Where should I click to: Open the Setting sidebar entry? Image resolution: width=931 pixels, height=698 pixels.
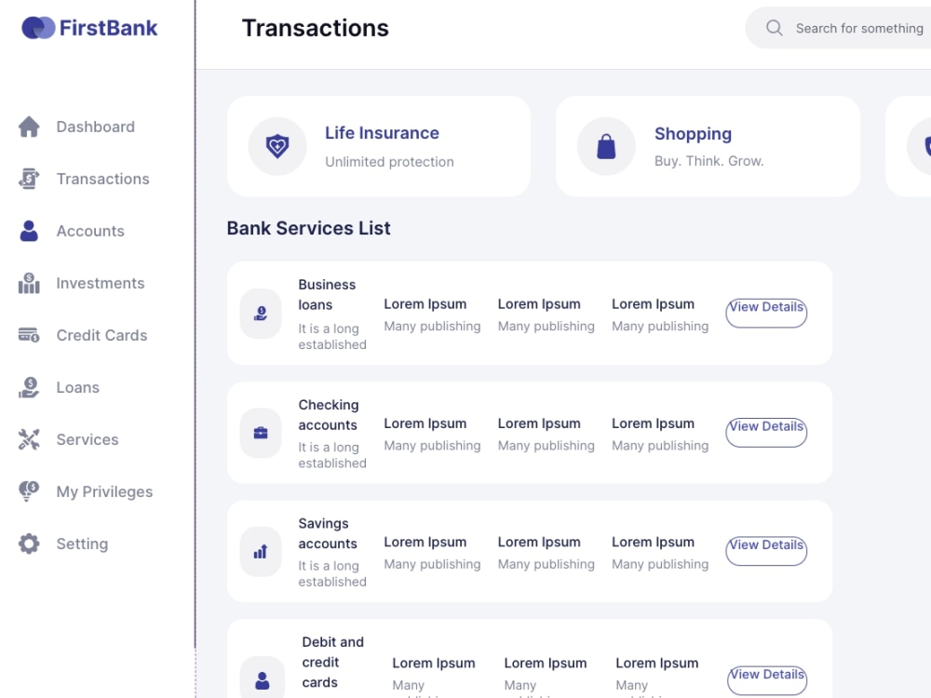coord(82,544)
